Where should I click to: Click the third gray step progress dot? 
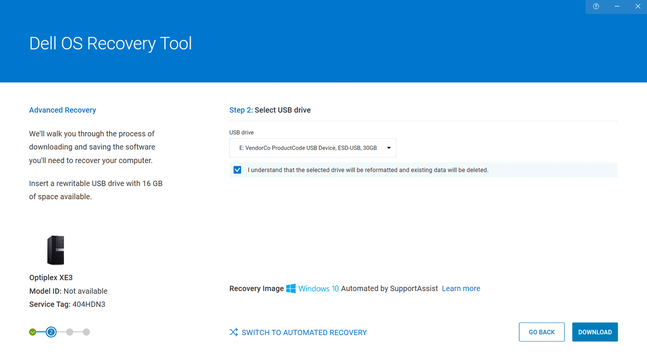tap(70, 332)
